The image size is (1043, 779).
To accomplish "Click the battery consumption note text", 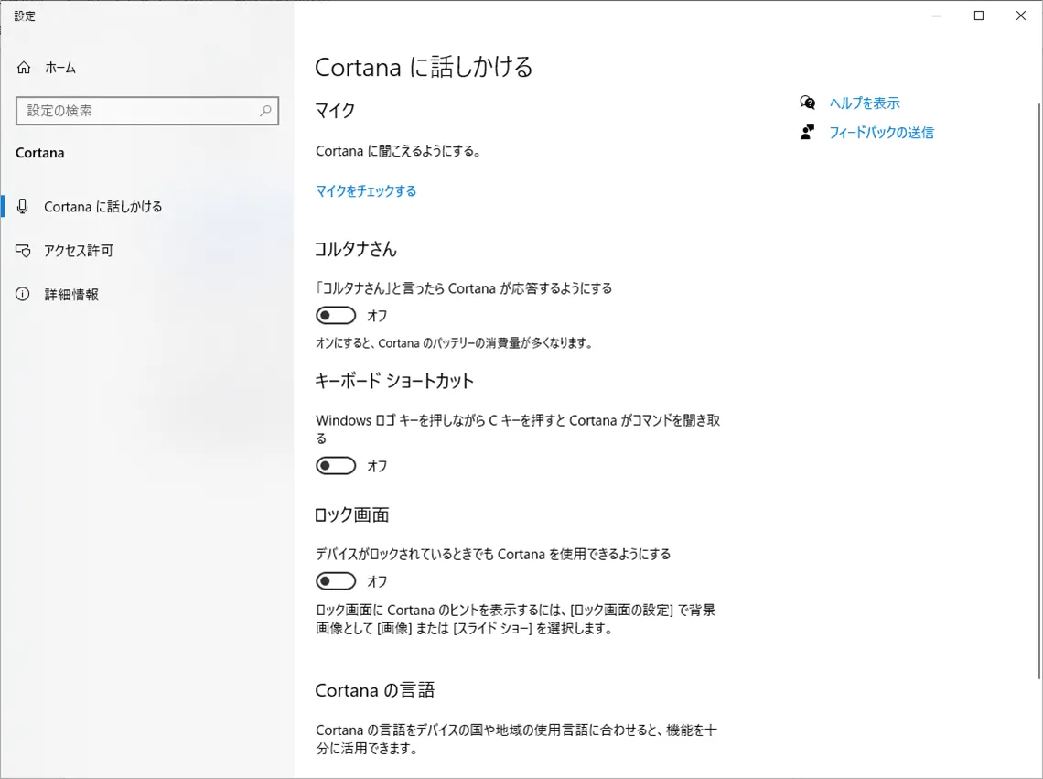I will (454, 343).
